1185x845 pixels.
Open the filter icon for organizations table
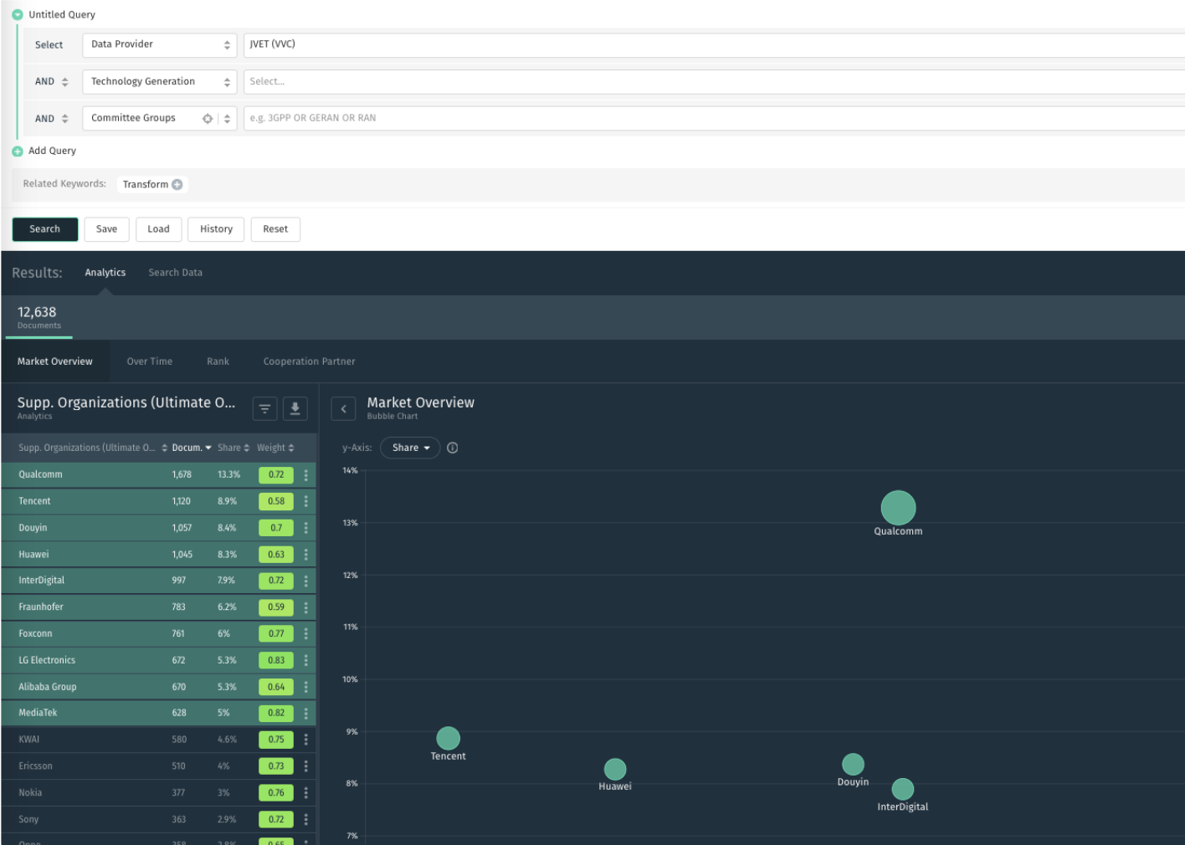coord(265,408)
